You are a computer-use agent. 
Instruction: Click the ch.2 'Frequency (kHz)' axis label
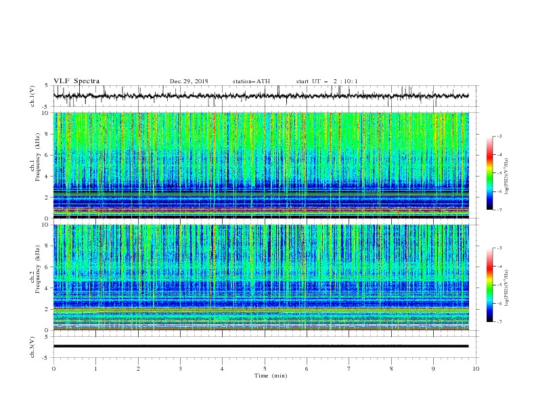point(38,269)
